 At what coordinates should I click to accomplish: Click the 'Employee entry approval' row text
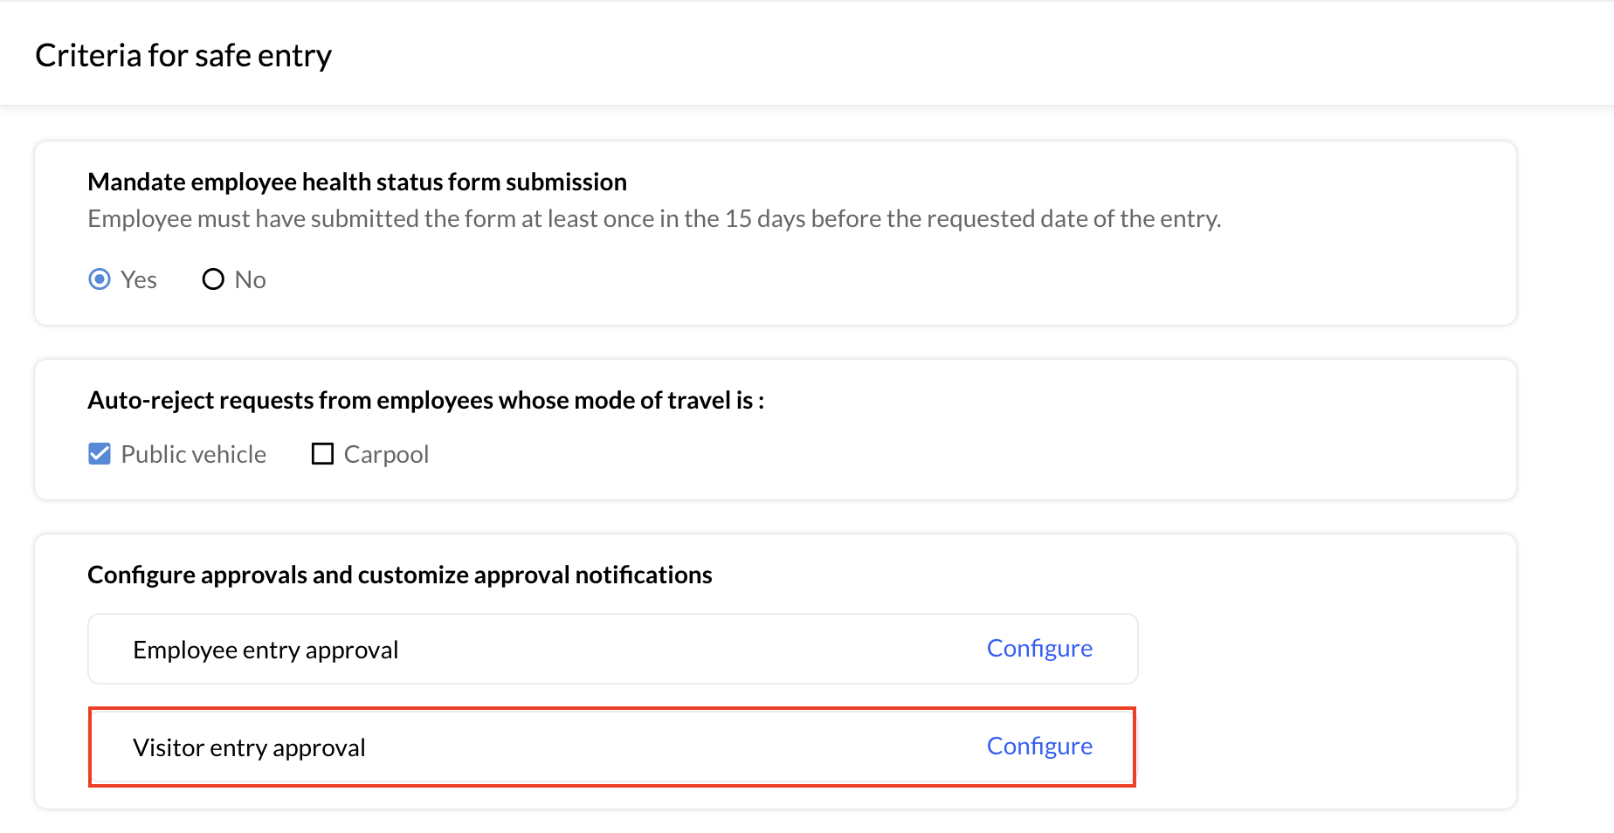click(x=266, y=650)
